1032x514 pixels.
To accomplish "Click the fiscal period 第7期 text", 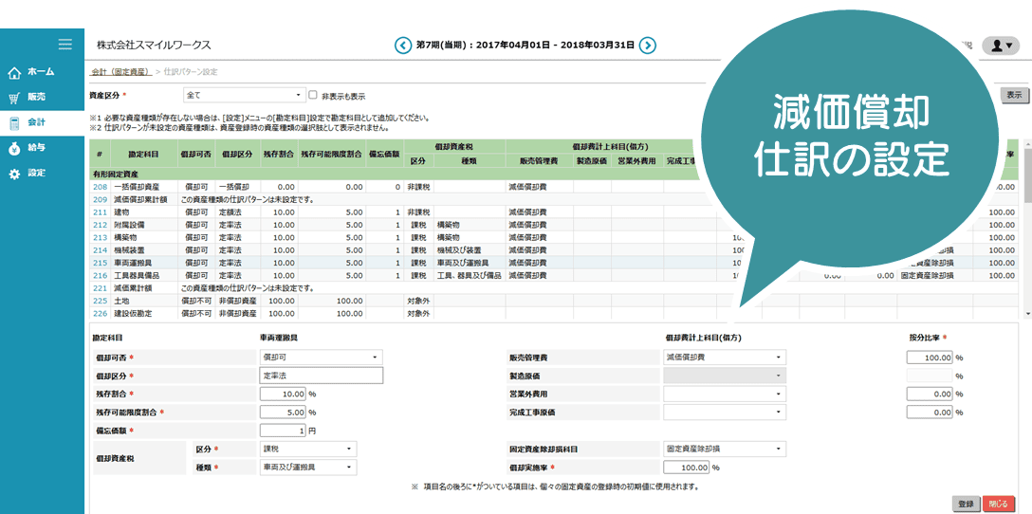I will click(525, 45).
